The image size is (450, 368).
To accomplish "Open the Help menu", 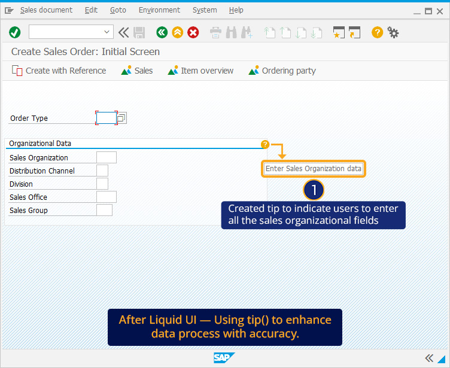I will pos(236,10).
